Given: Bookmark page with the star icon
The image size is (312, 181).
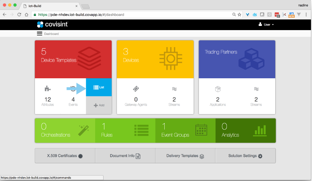Looking at the screenshot, I should (240, 15).
